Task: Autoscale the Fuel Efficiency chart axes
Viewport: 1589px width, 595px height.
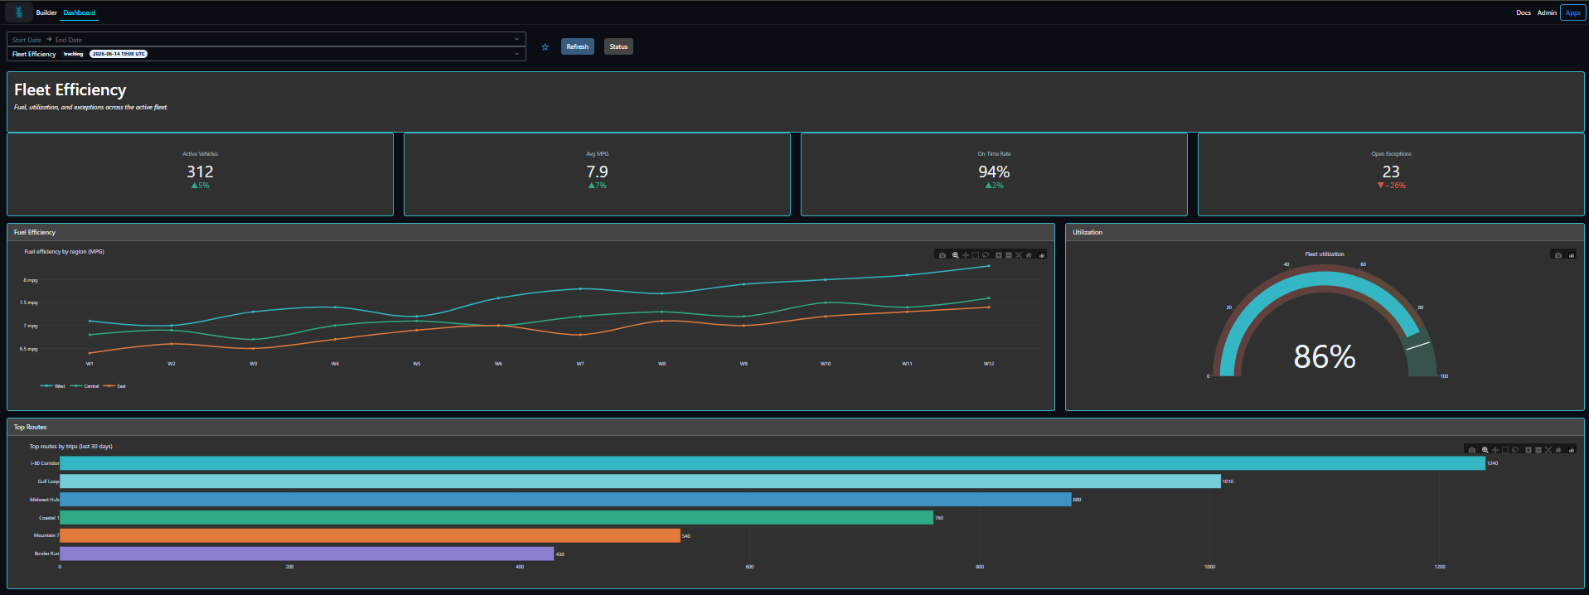Action: [1019, 255]
